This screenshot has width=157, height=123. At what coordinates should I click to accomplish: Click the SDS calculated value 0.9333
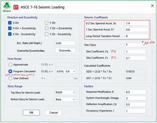coord(136,71)
